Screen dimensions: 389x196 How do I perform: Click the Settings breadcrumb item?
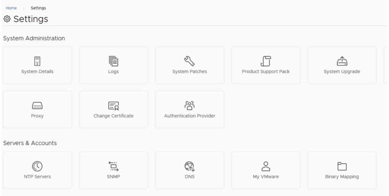click(x=38, y=8)
